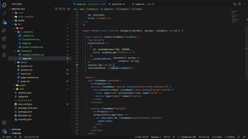The width and height of the screenshot is (248, 139).
Task: Click the Go Live status bar button
Action: [x=204, y=137]
